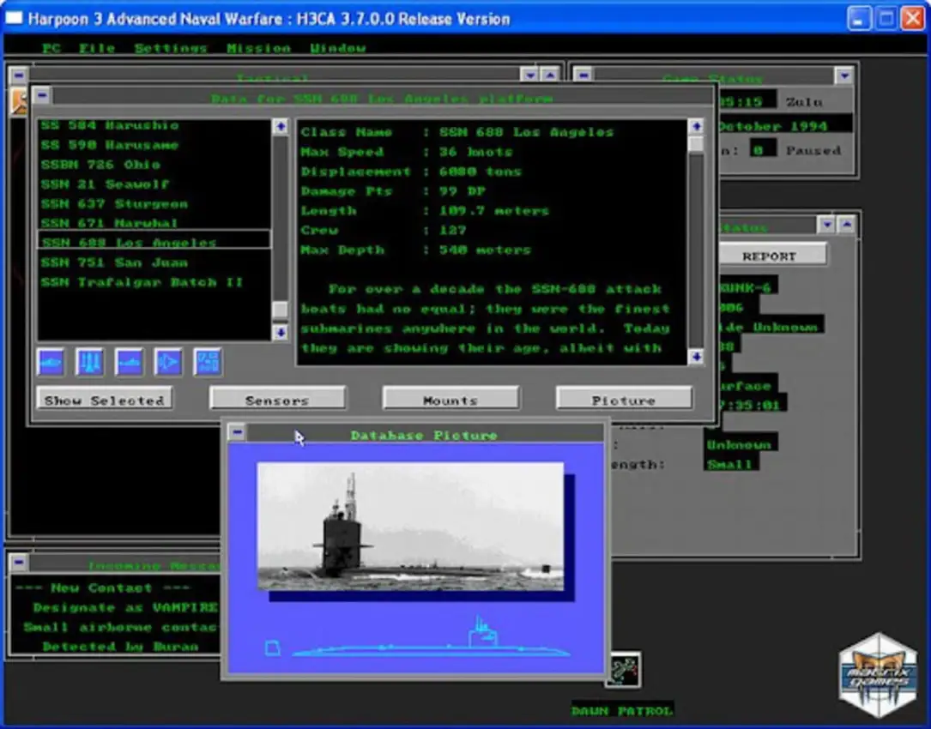Open the Settings menu
The width and height of the screenshot is (931, 729).
[170, 48]
